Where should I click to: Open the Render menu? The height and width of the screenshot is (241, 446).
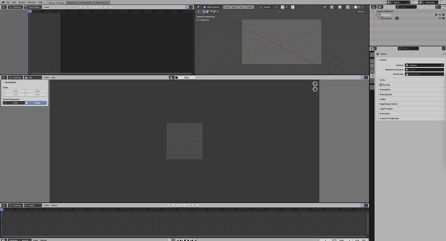tap(22, 2)
